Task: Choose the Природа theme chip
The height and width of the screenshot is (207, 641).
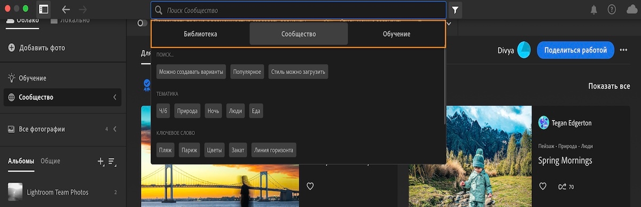Action: [x=187, y=111]
